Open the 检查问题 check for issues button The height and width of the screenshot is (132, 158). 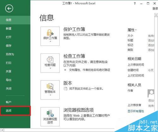pyautogui.click(x=50, y=63)
